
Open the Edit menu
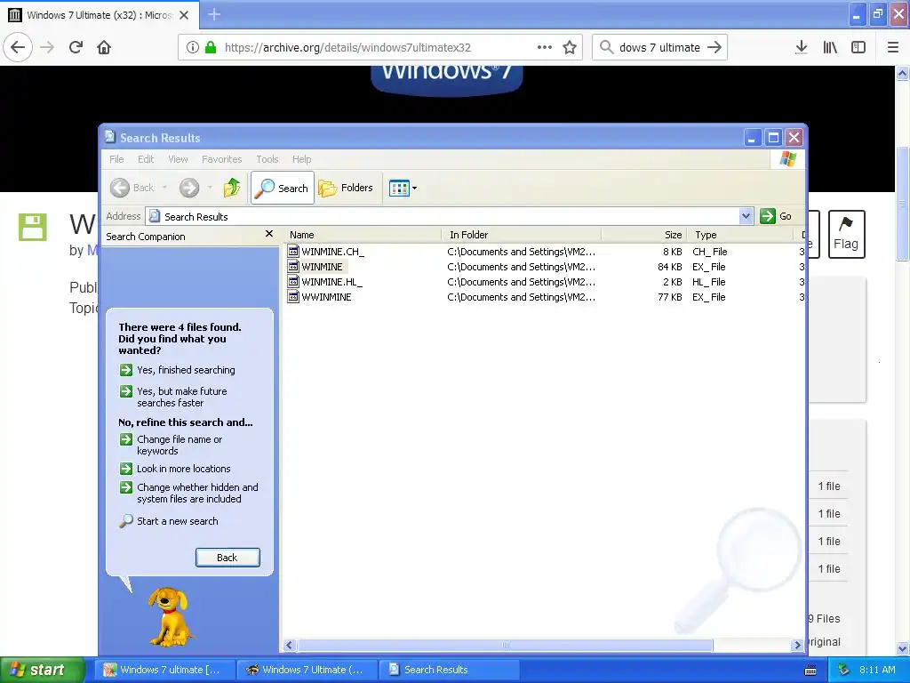pos(146,159)
